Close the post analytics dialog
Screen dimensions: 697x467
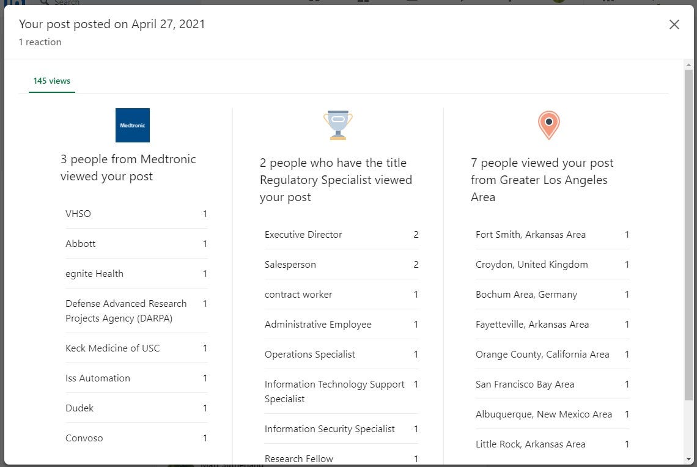674,24
